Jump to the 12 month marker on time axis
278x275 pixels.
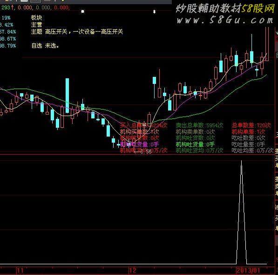point(133,270)
